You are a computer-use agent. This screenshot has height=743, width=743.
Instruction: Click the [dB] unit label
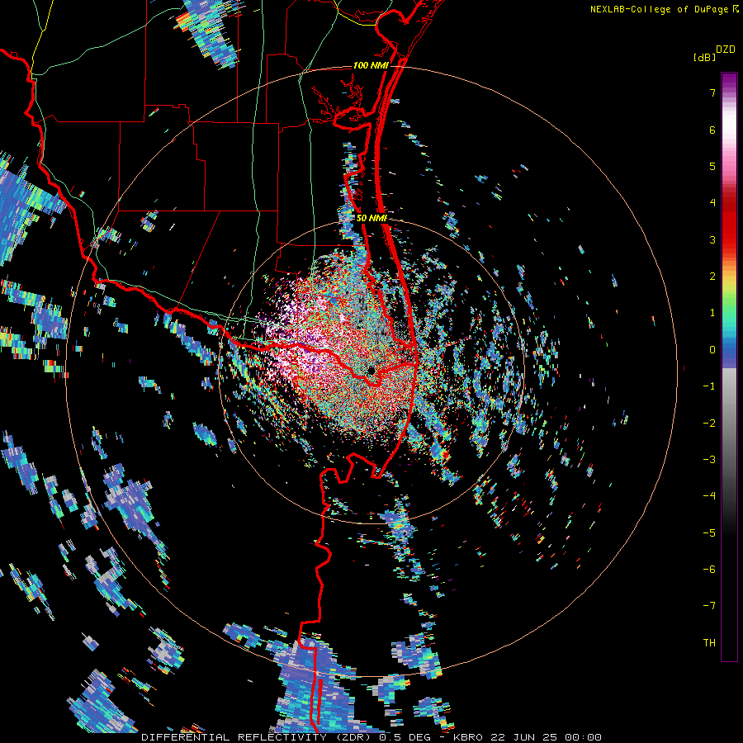coord(704,57)
